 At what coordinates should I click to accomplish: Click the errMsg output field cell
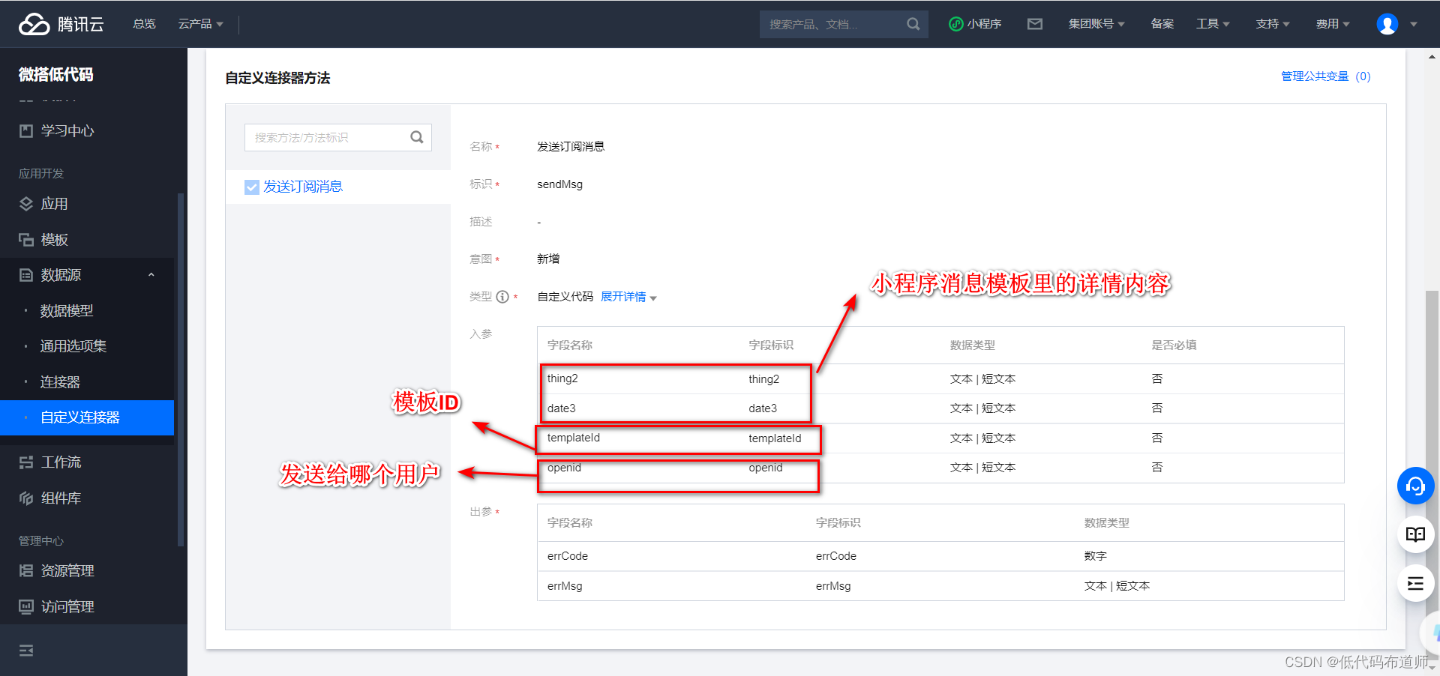pyautogui.click(x=565, y=586)
